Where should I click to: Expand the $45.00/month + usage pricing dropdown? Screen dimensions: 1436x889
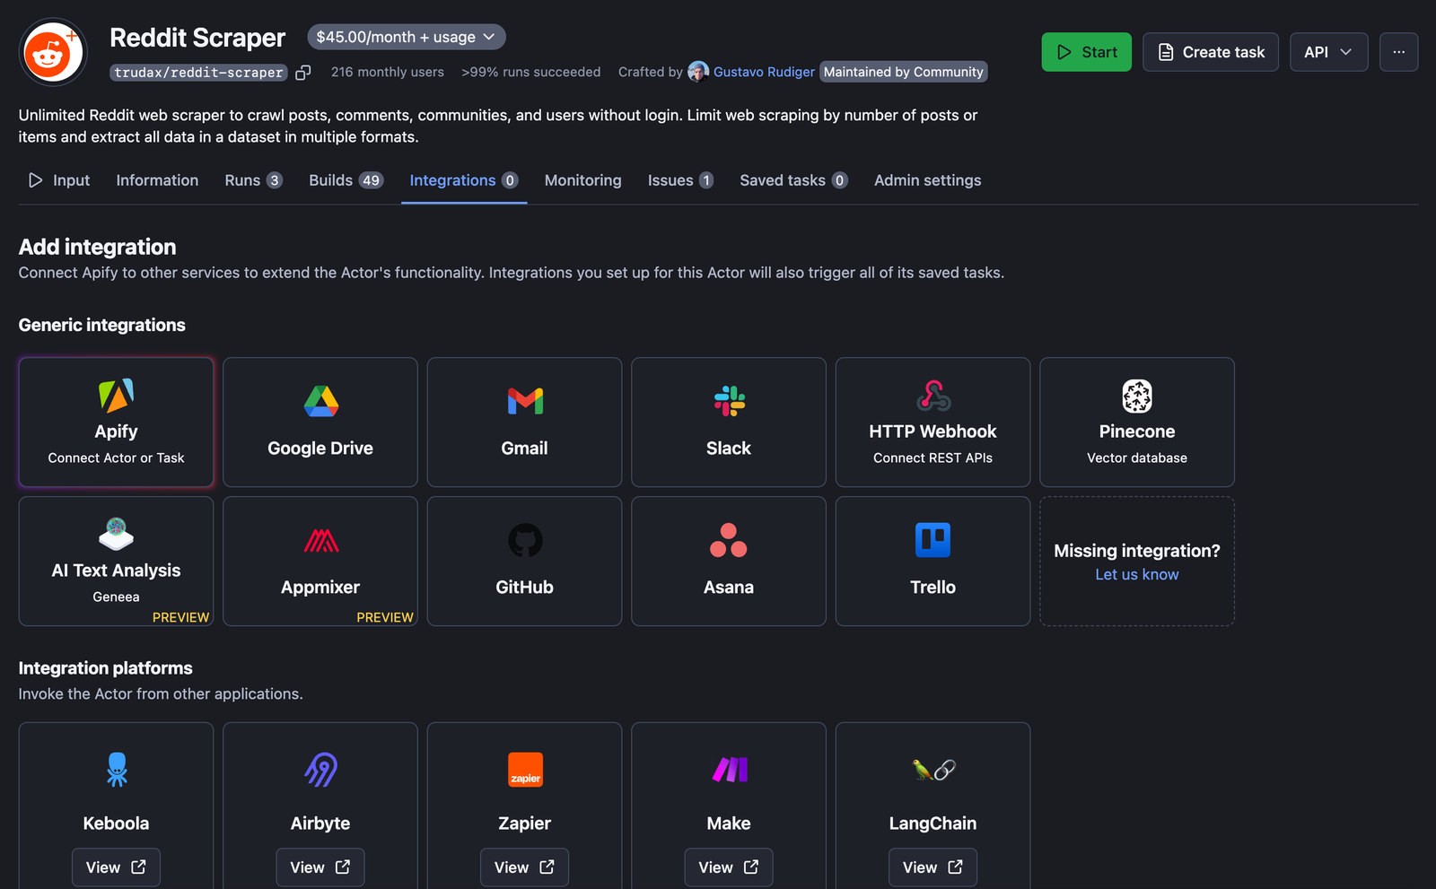coord(406,37)
